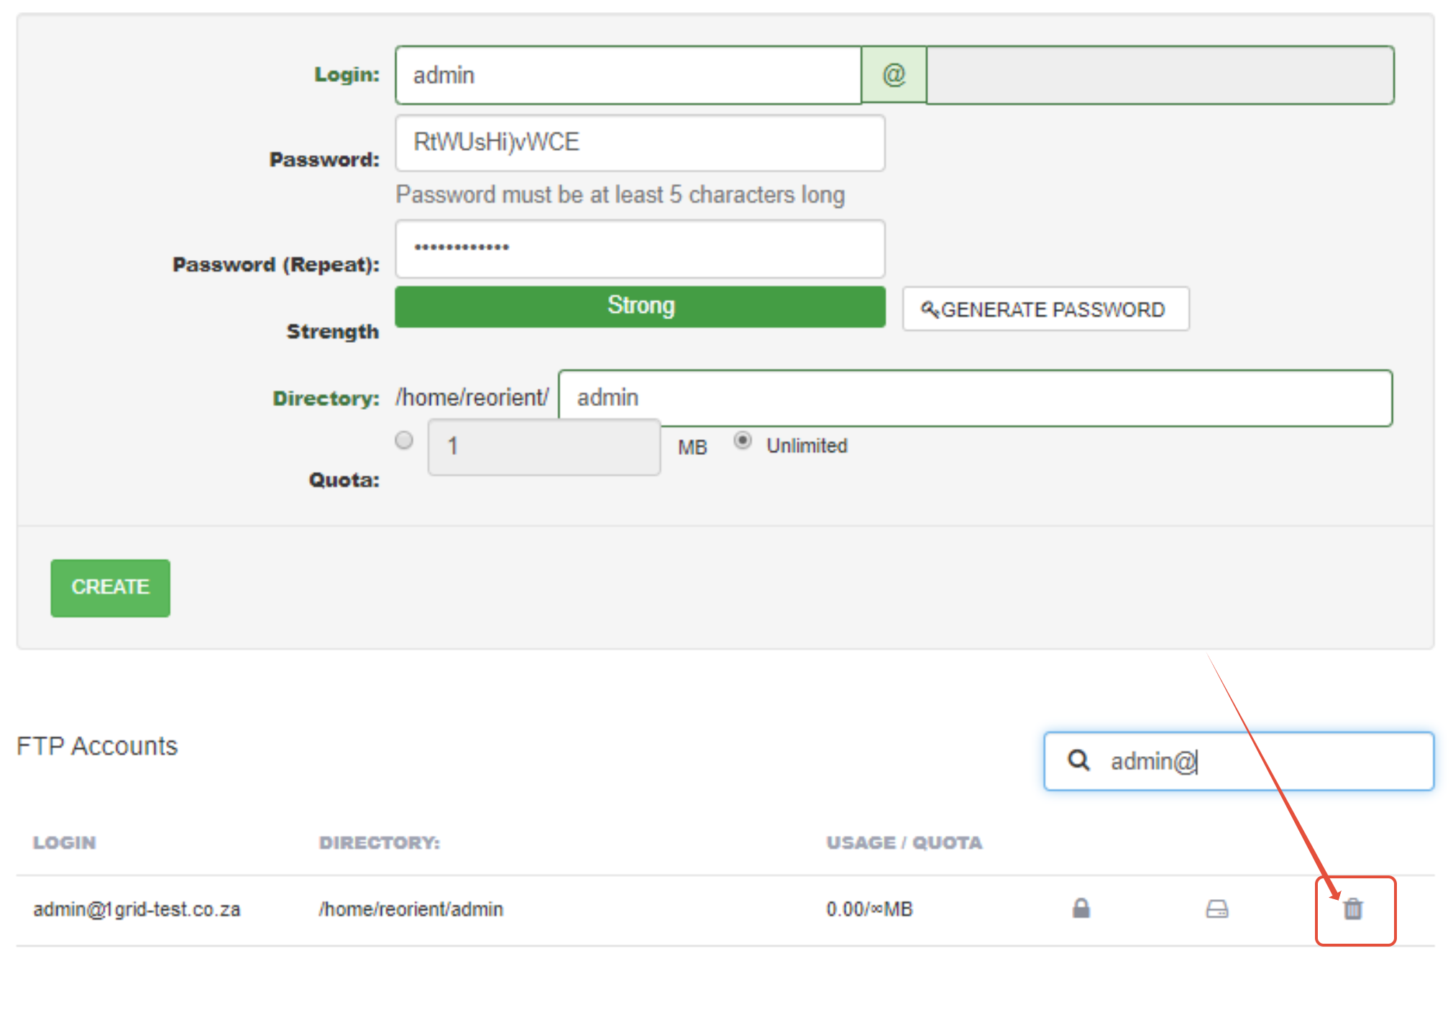
Task: Click the USAGE / QUOTA column header
Action: pos(904,842)
